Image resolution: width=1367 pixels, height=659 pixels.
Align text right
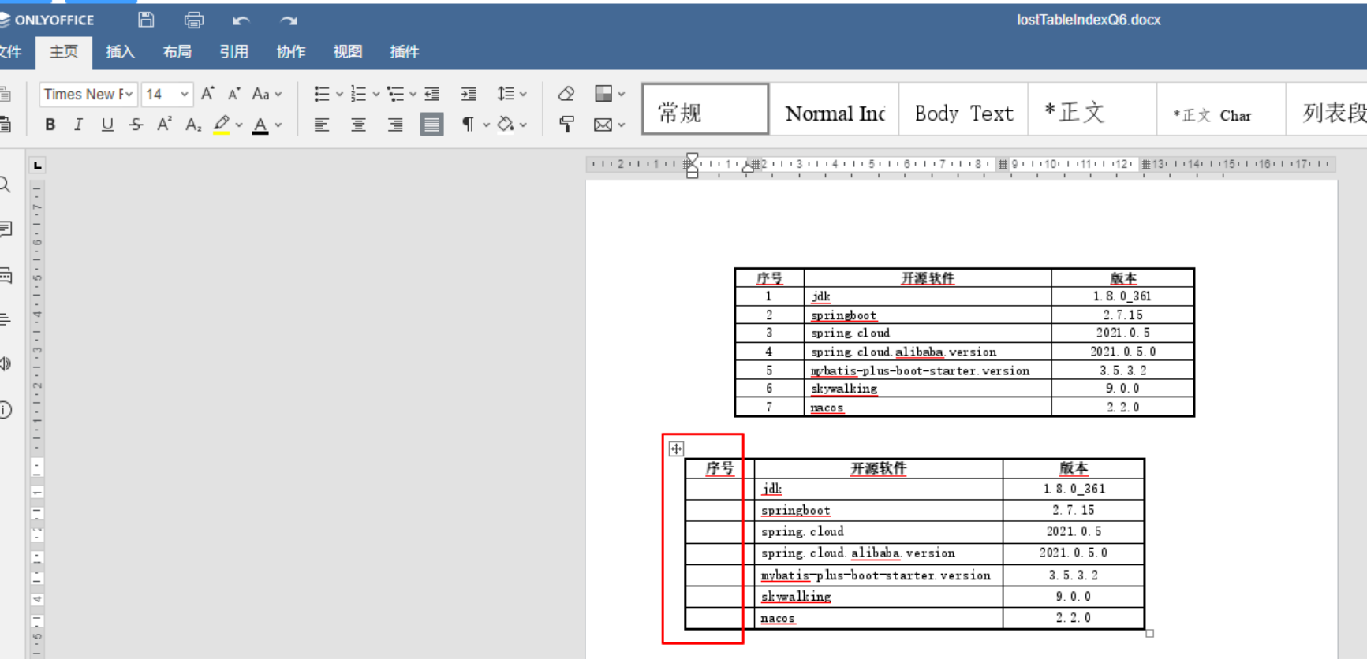pos(395,125)
